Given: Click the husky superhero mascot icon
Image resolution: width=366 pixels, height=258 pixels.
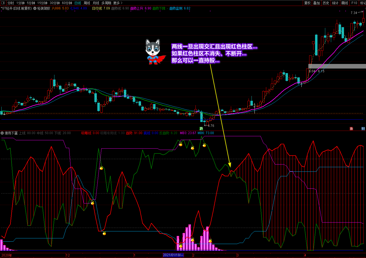Looking at the screenshot, I should (x=154, y=52).
